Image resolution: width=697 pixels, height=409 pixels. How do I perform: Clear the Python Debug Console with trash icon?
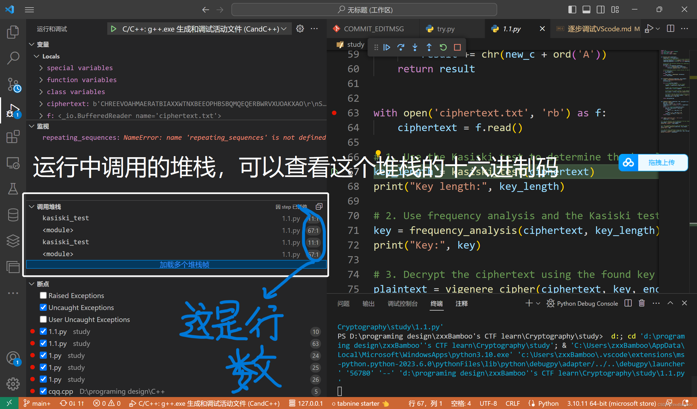pos(641,303)
